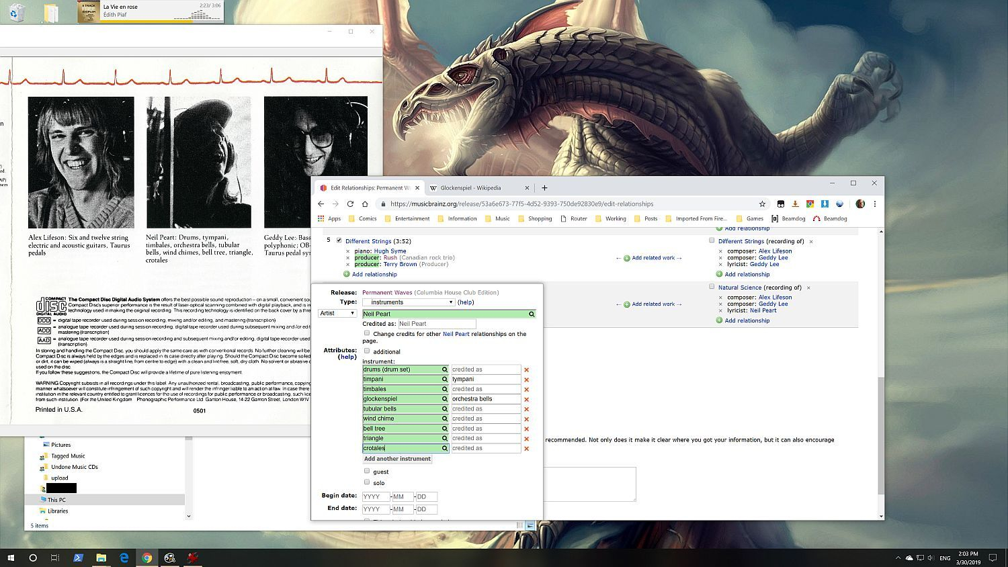Viewport: 1008px width, 567px height.
Task: Tick the solo attribute checkbox
Action: tap(367, 482)
